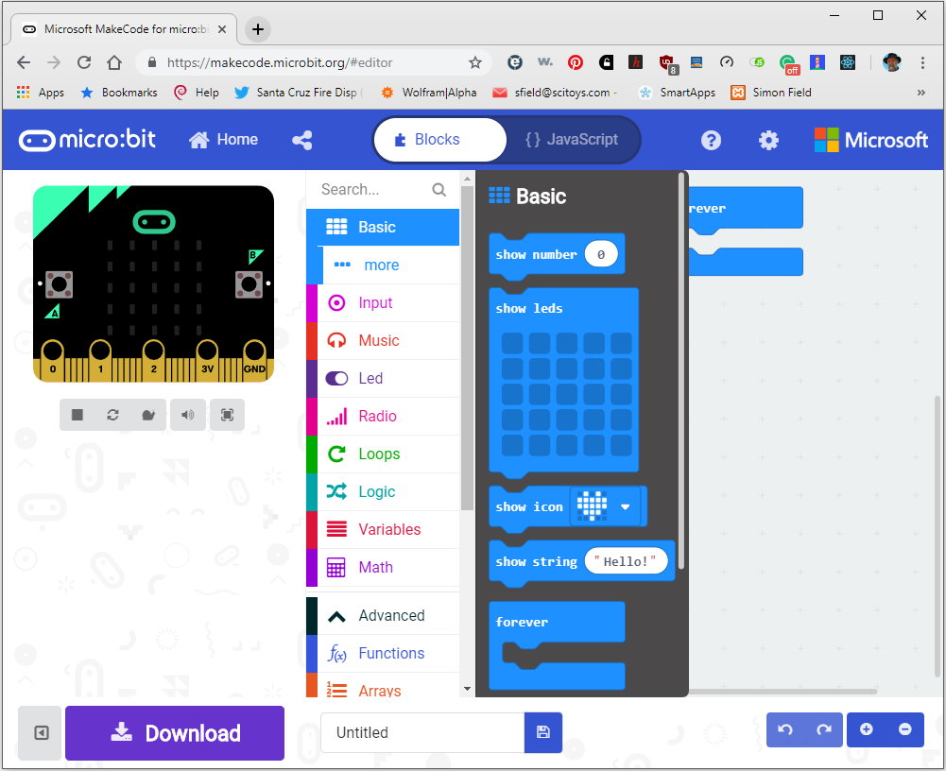
Task: Collapse the simulator side panel
Action: pos(41,733)
